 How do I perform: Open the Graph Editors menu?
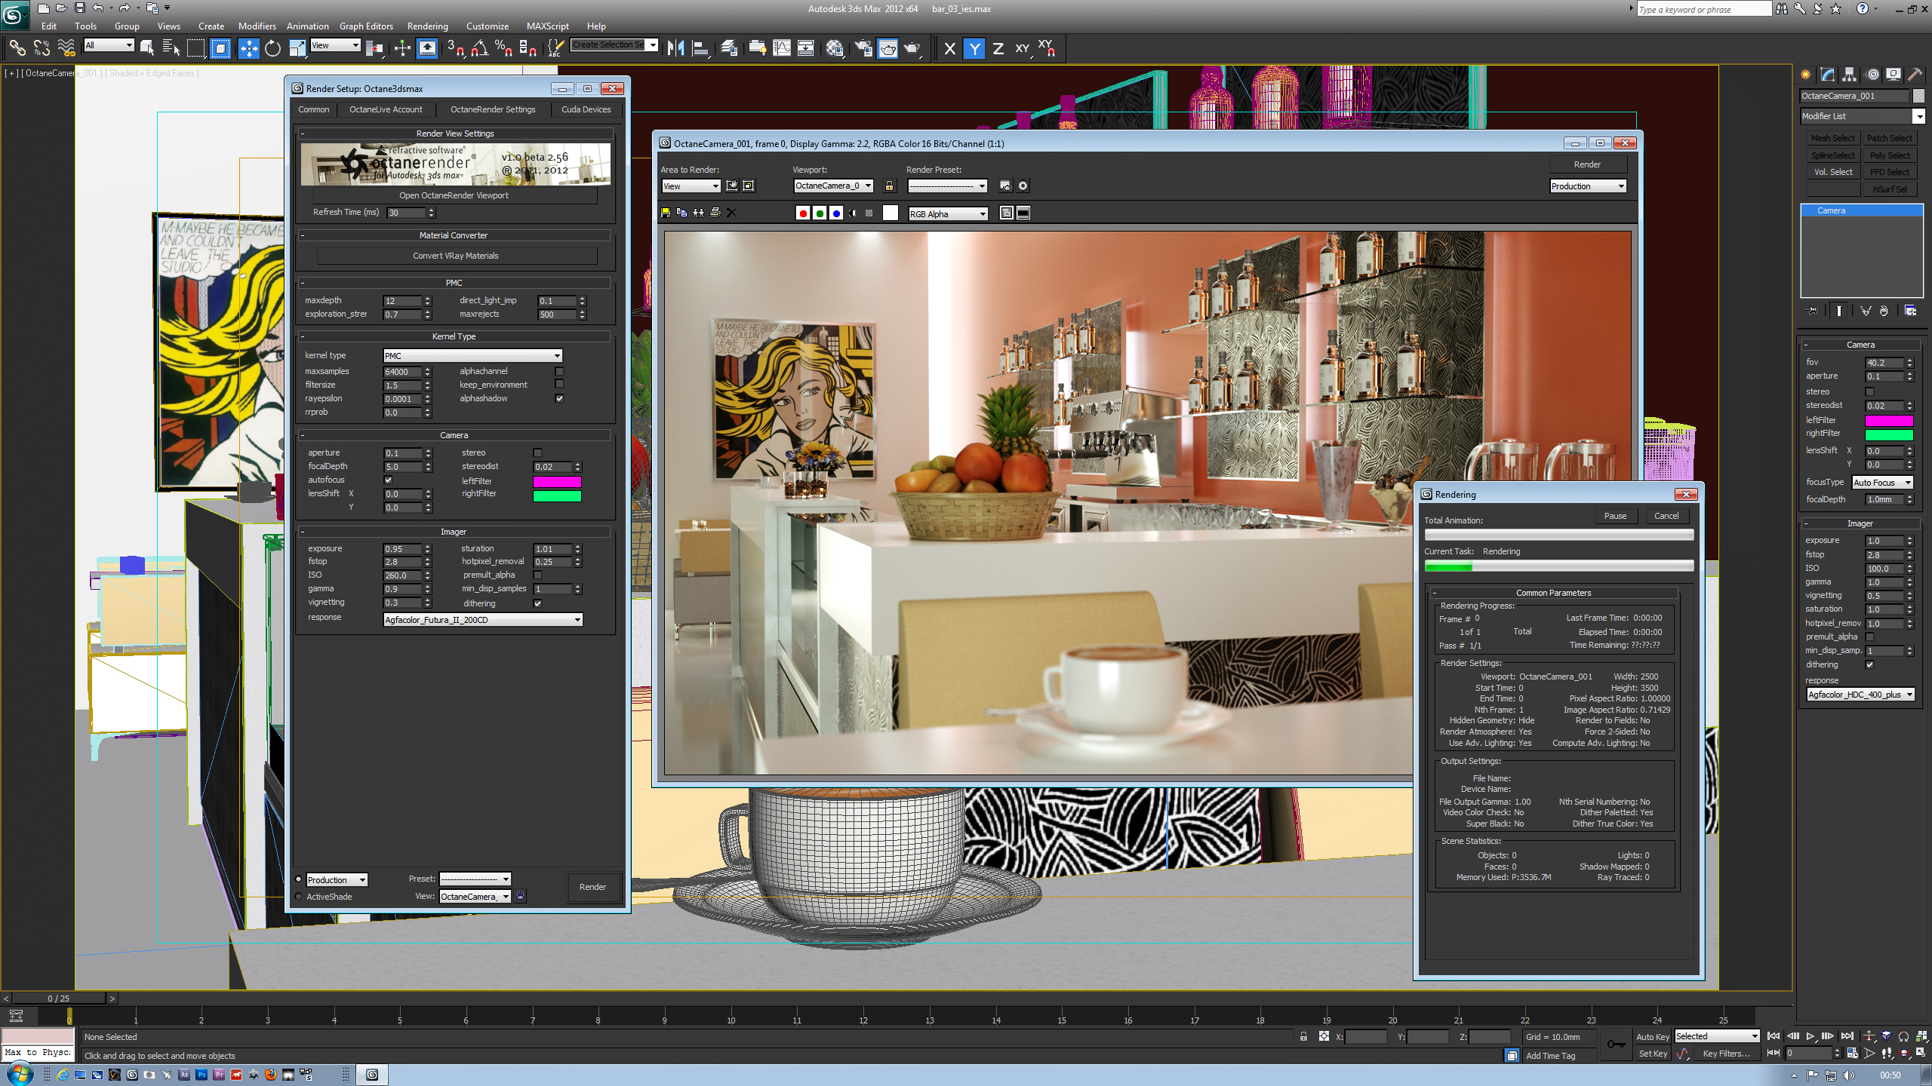point(366,26)
